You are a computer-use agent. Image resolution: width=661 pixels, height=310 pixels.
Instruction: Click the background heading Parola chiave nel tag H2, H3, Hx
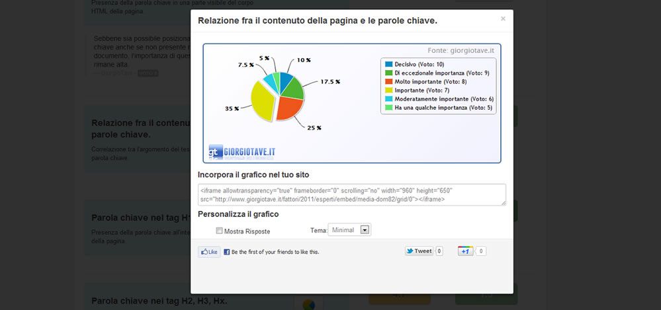[x=159, y=301]
